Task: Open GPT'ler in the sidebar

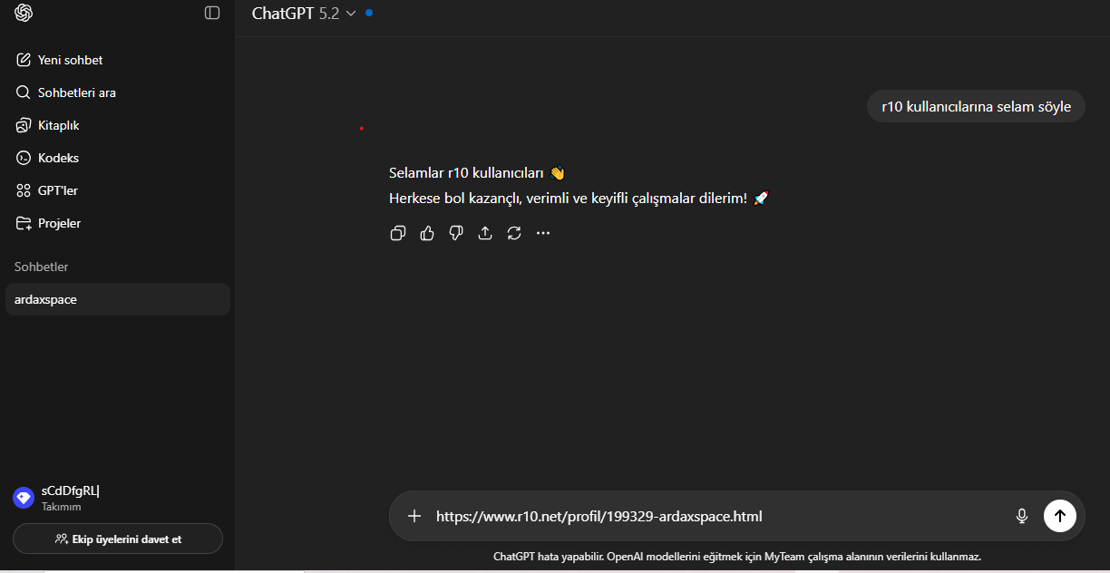Action: tap(118, 190)
